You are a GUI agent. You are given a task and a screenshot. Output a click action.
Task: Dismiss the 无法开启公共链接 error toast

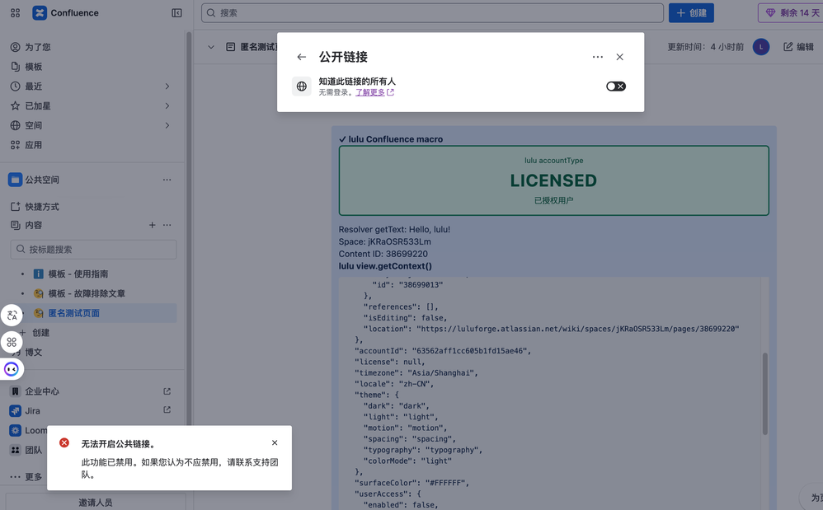(275, 443)
